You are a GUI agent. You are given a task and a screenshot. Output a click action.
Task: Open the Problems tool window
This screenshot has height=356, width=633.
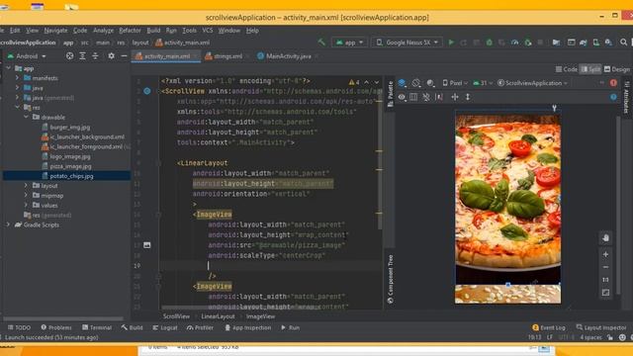point(56,327)
